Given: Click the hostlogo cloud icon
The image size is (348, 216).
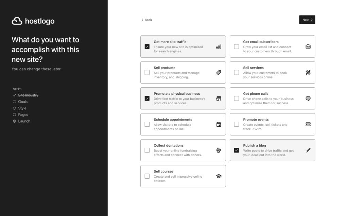Looking at the screenshot, I should pos(17,21).
